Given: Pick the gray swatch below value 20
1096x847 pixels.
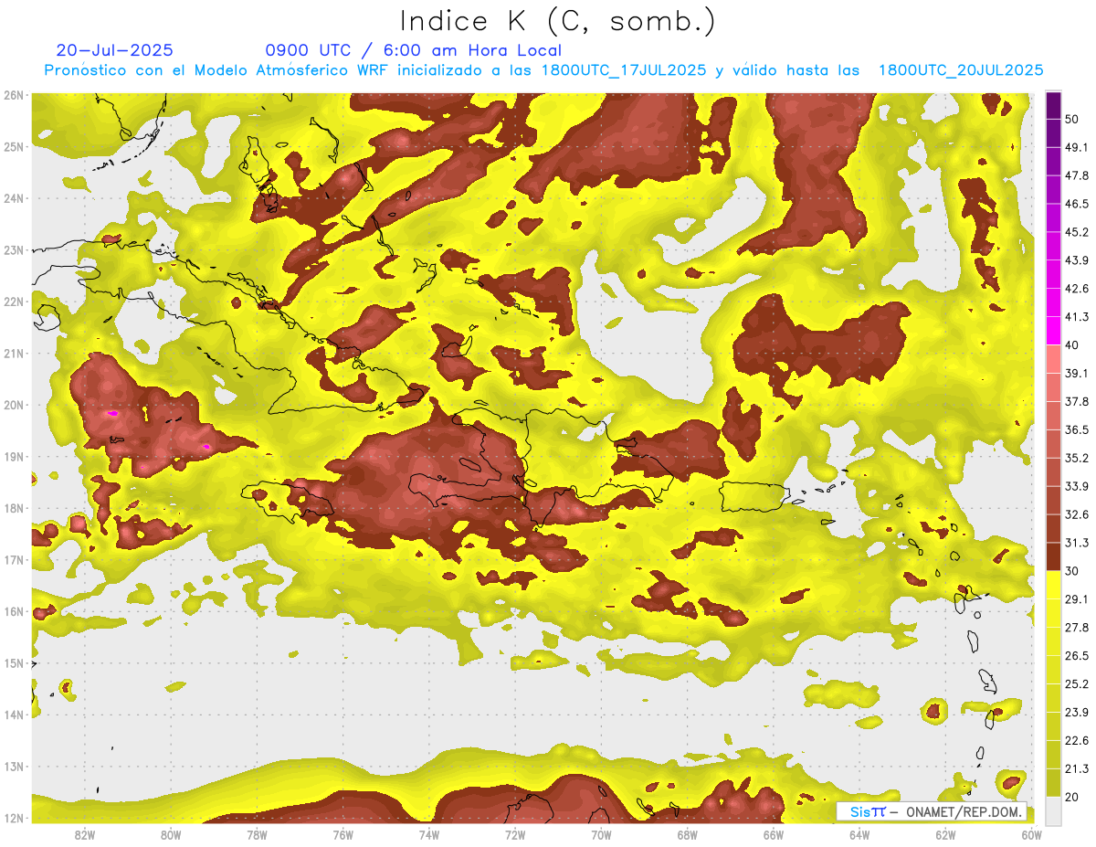Looking at the screenshot, I should click(1053, 810).
